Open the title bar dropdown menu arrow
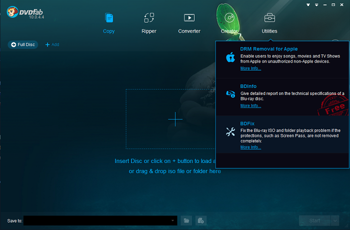Screen dimensions: 350x230 316,4
